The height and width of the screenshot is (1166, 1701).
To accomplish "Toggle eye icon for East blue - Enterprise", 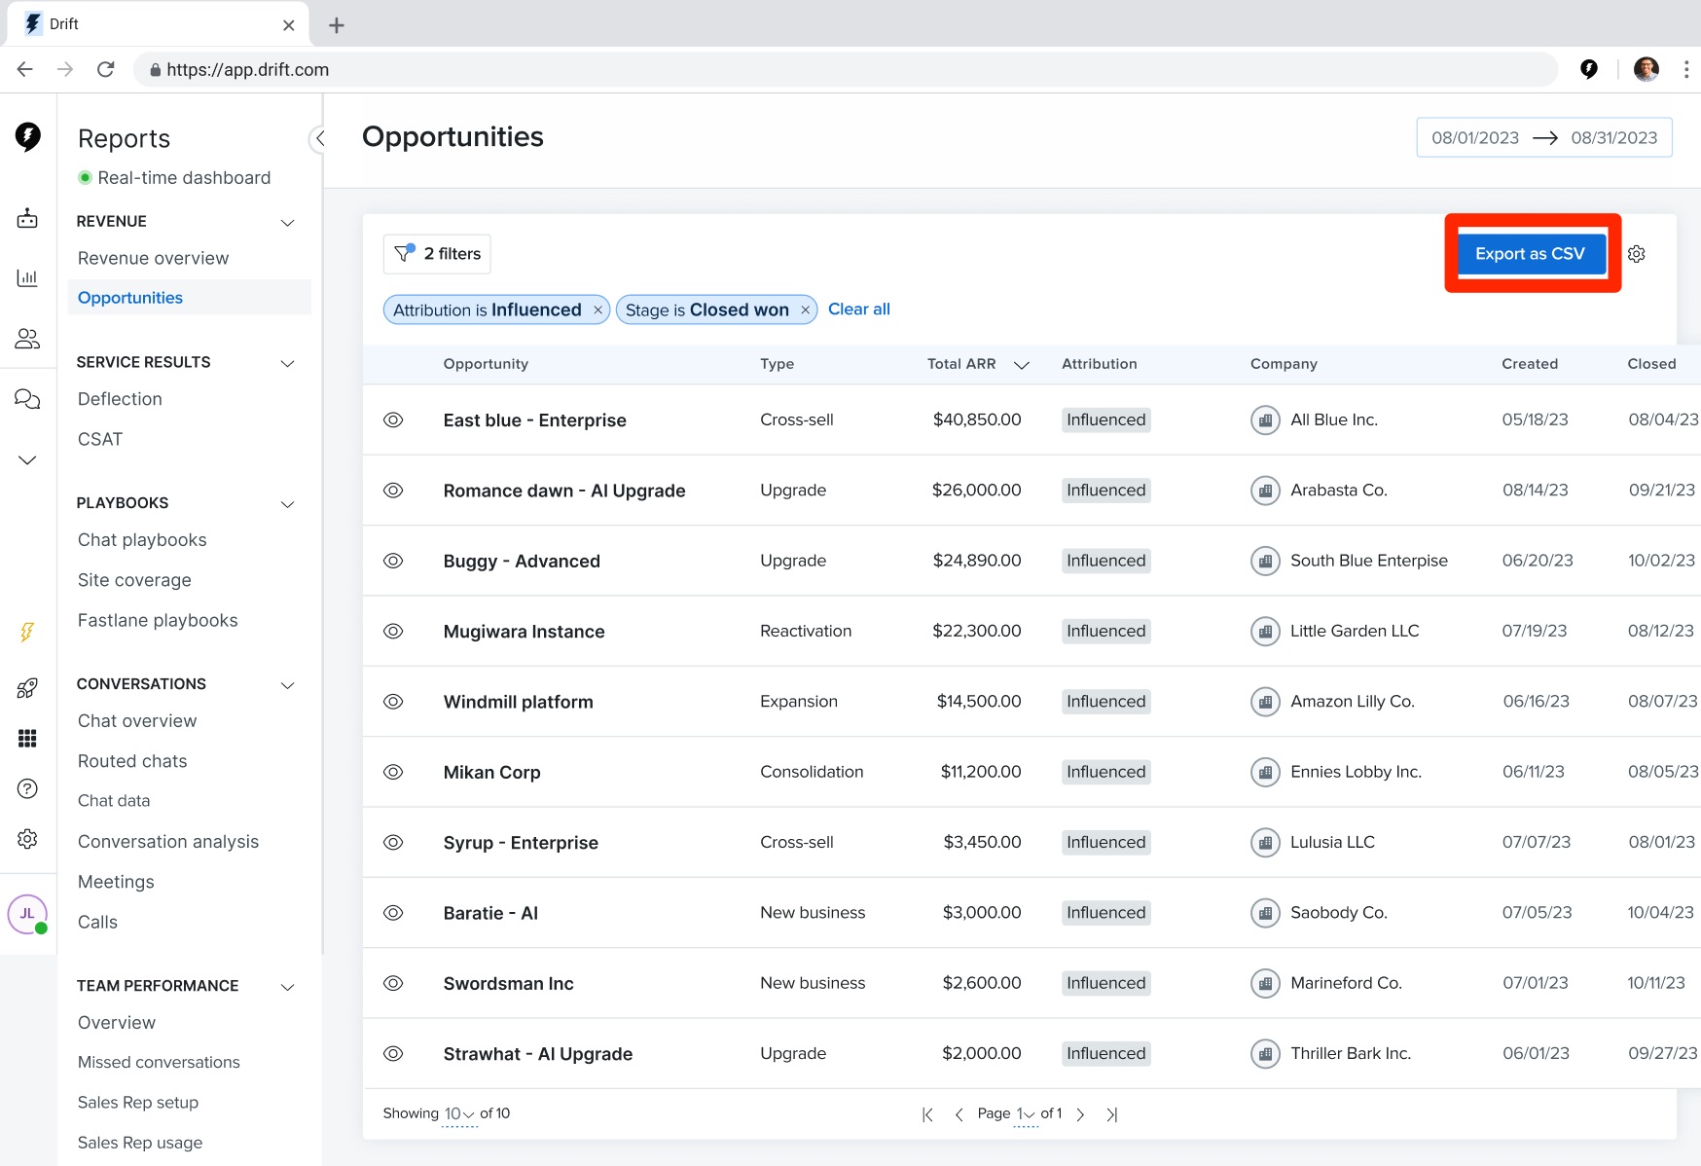I will tap(393, 420).
